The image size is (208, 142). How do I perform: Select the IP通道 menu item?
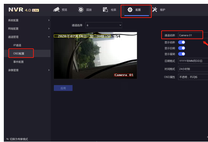tap(17, 45)
